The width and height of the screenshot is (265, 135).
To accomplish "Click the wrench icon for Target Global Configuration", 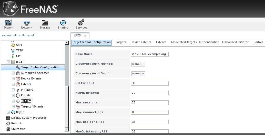I will coord(18,67).
